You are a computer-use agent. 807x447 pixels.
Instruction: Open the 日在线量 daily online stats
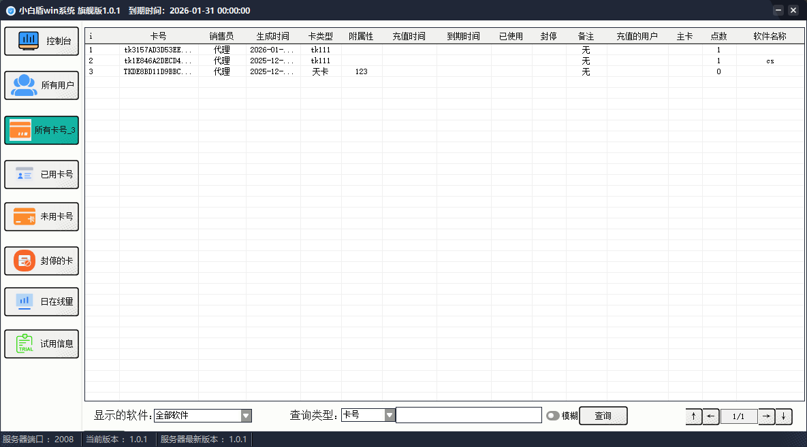[x=42, y=301]
